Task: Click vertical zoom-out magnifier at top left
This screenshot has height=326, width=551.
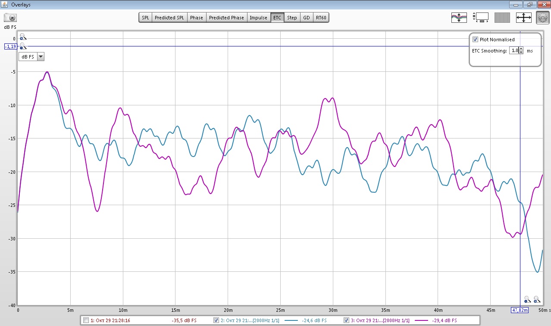Action: 22,46
